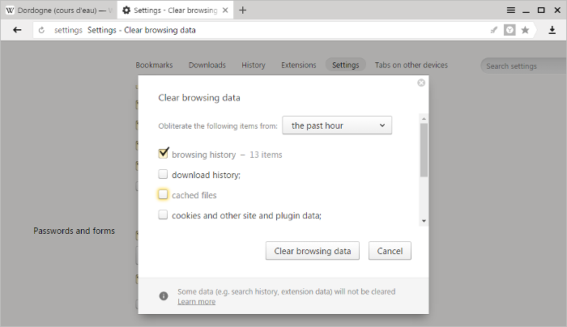Tick cookies and other site data checkbox
Viewport: 567px width, 327px height.
pyautogui.click(x=163, y=214)
